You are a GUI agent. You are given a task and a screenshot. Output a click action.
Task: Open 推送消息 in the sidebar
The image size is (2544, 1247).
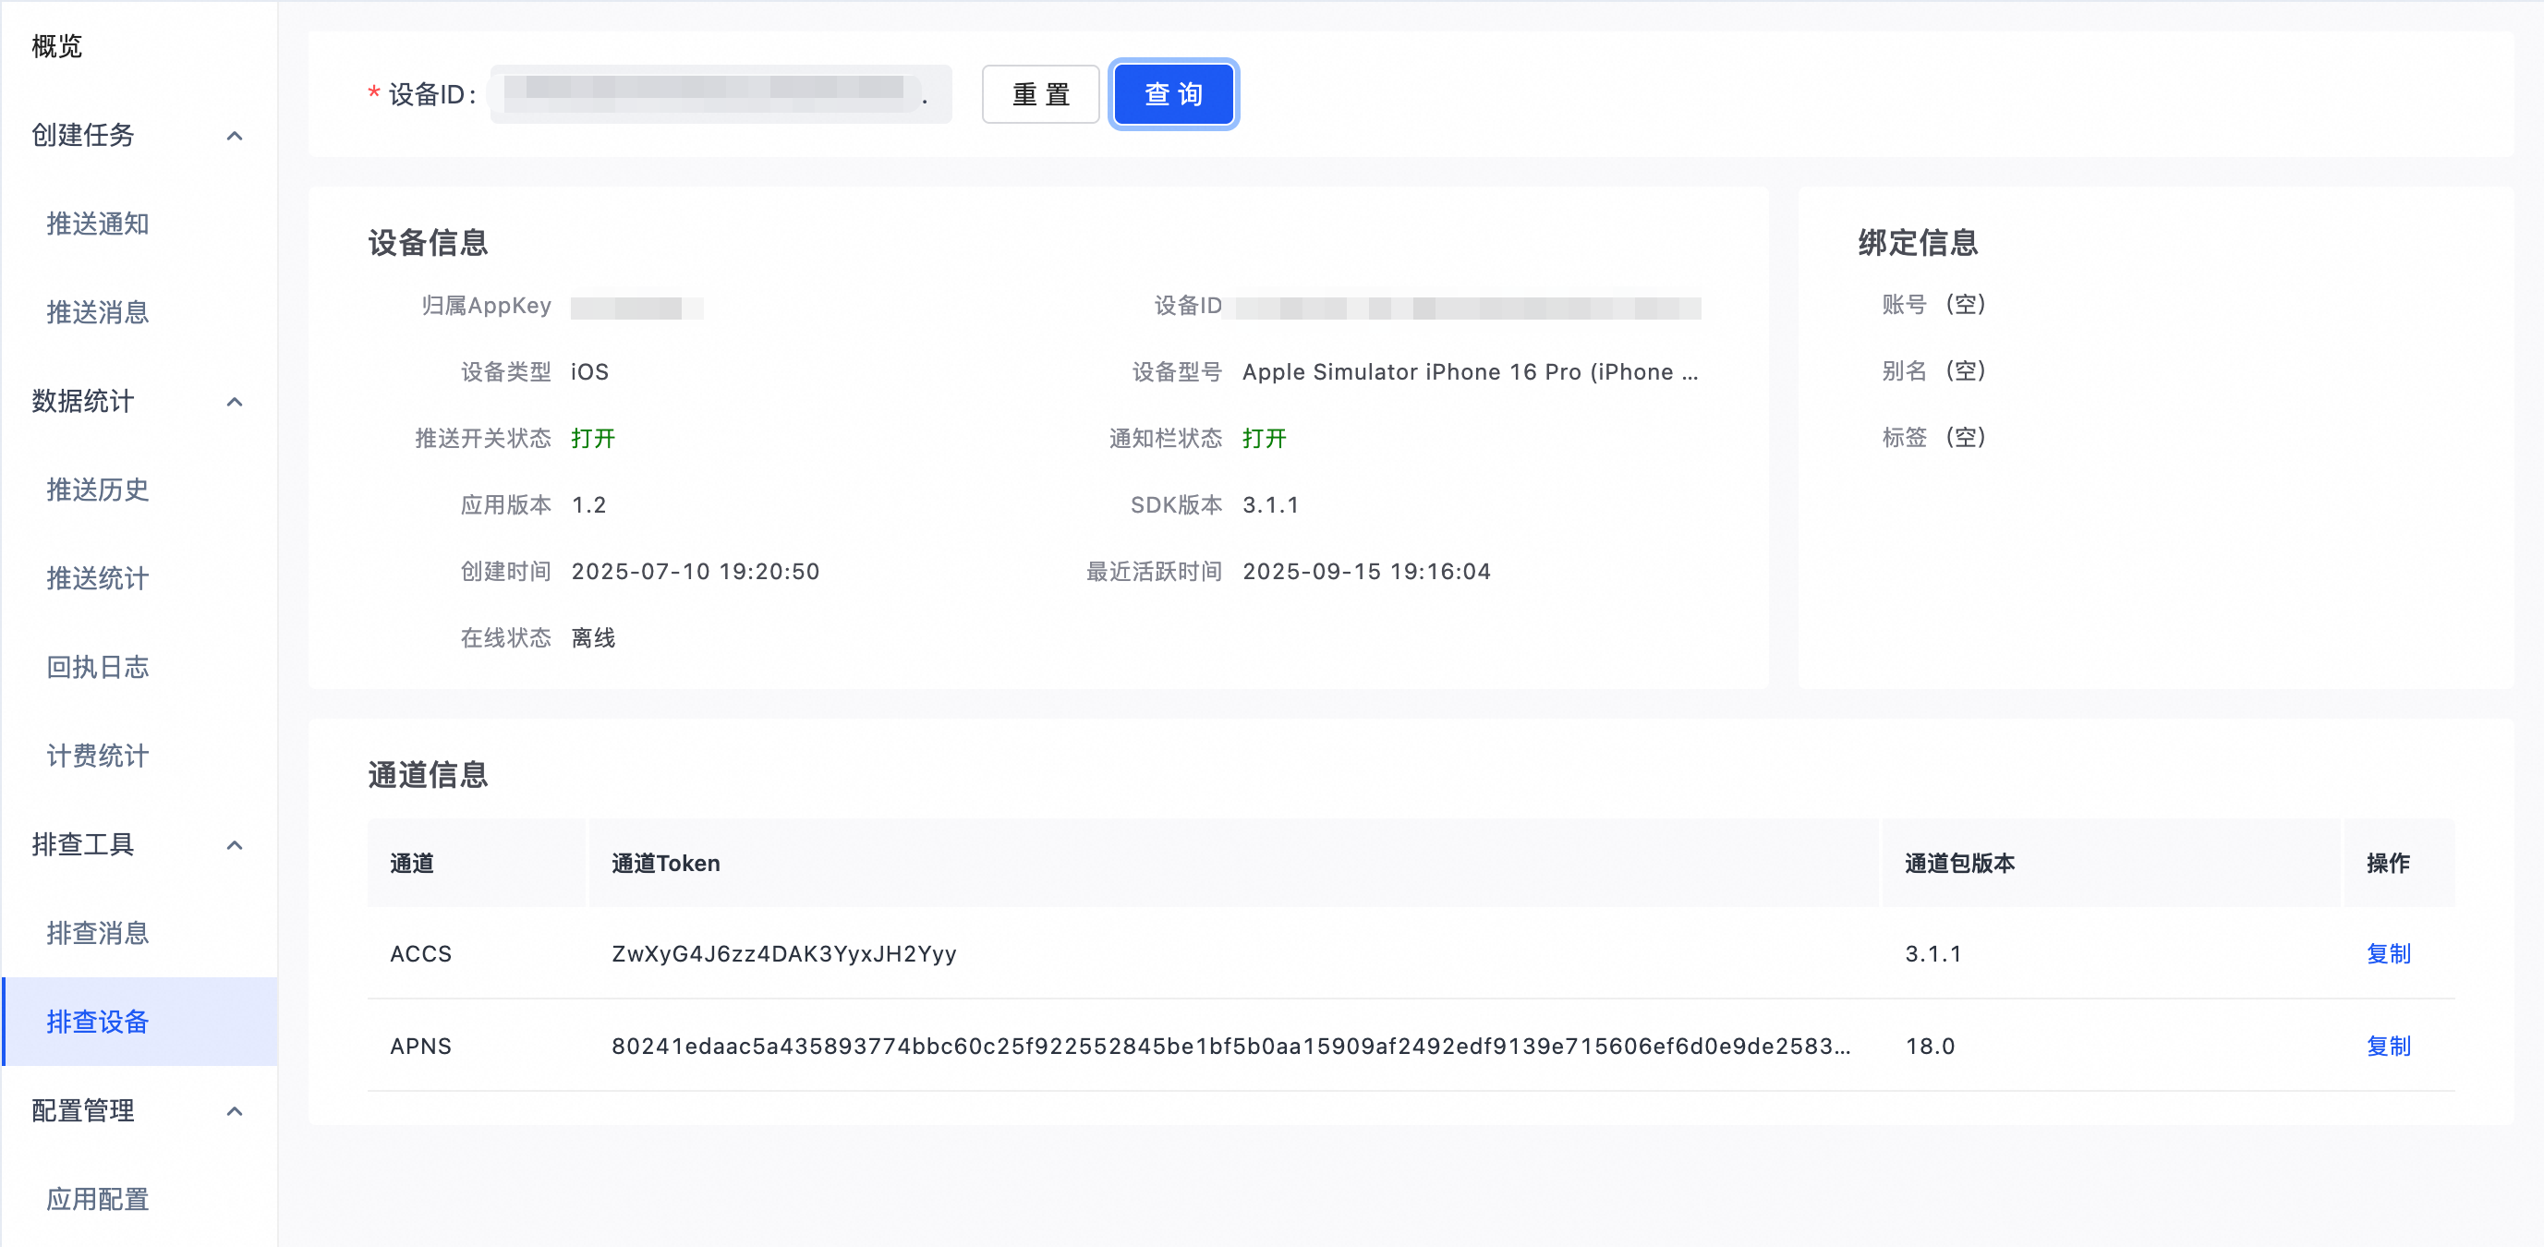click(x=98, y=313)
